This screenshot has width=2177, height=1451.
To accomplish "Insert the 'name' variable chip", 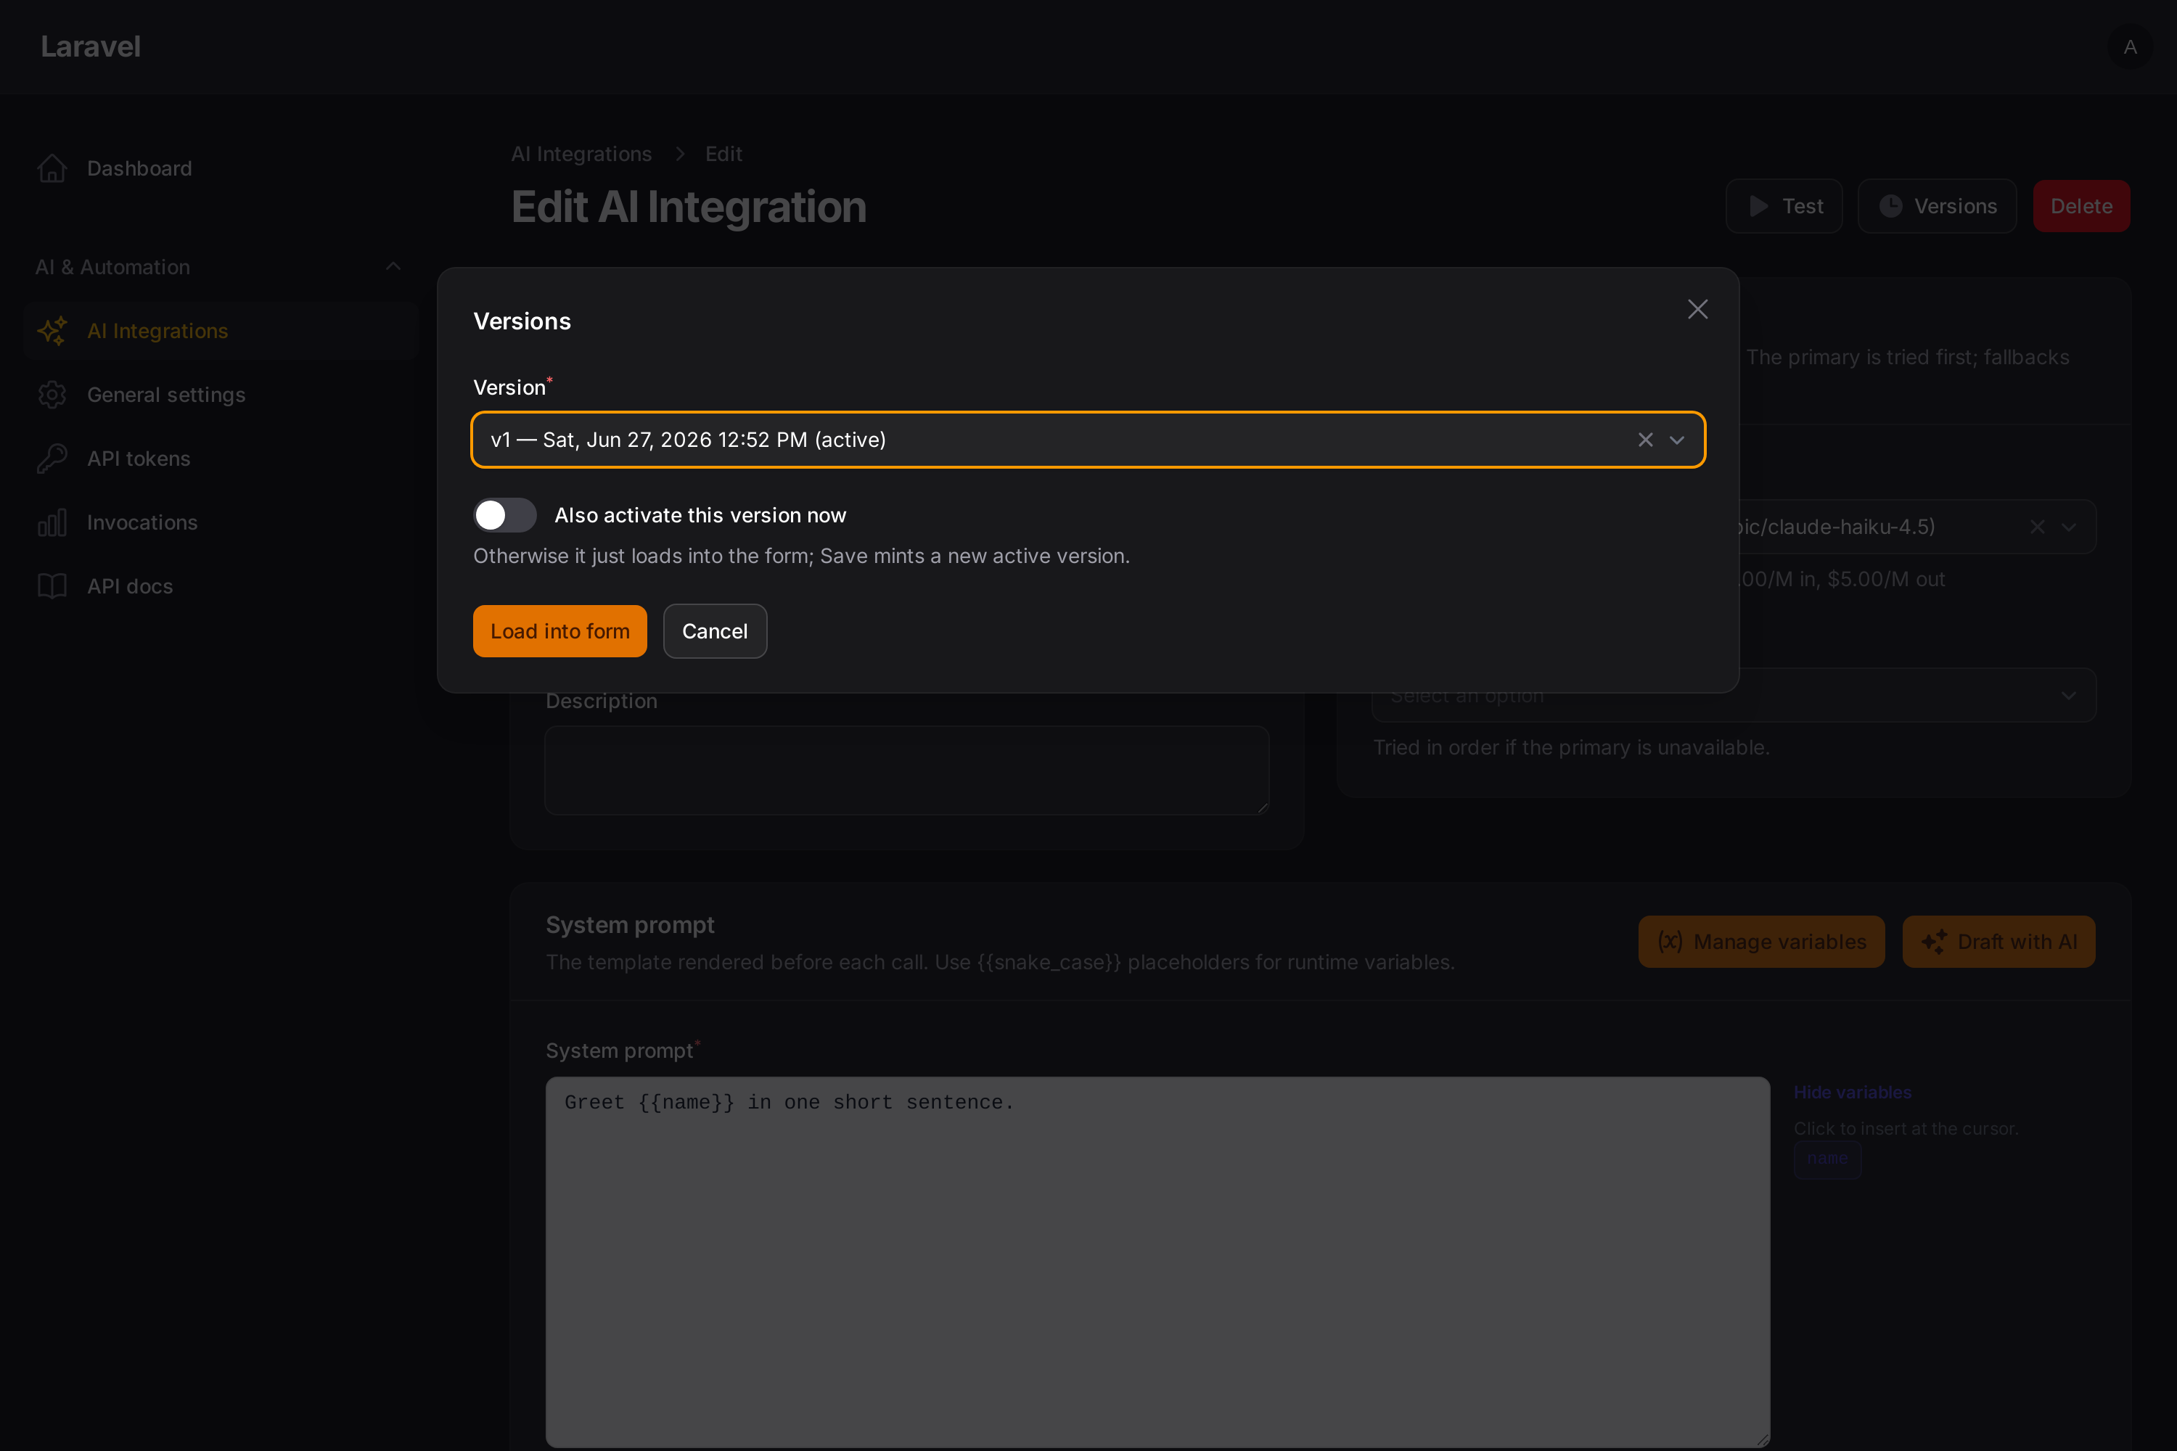I will pyautogui.click(x=1827, y=1159).
